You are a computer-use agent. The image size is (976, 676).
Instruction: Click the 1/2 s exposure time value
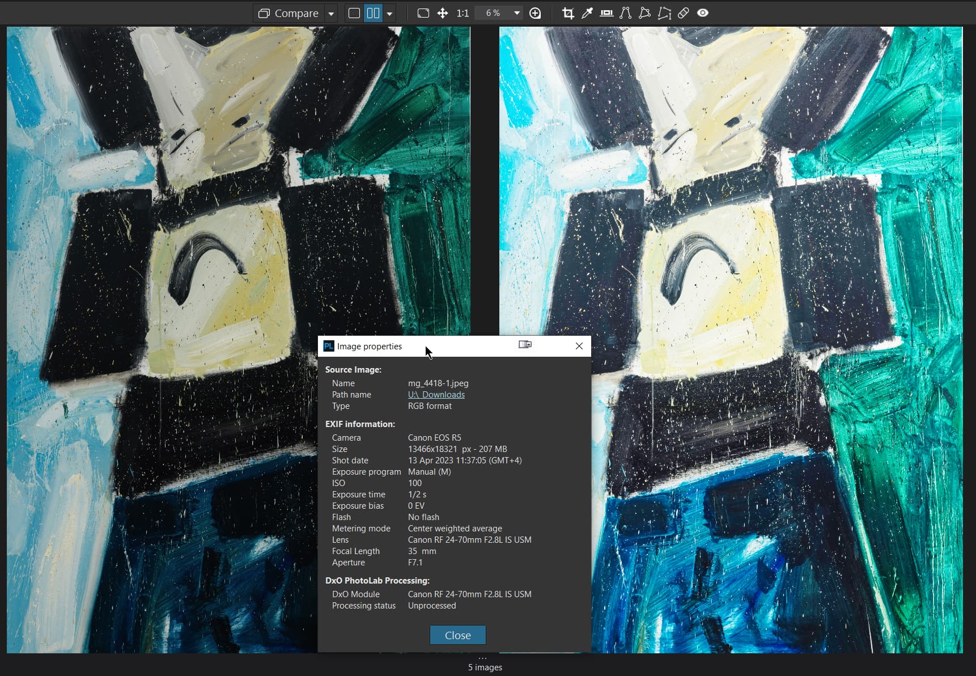[x=417, y=495]
